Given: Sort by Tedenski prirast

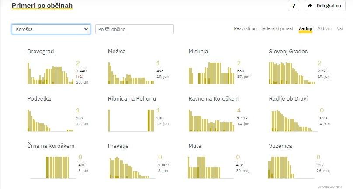Looking at the screenshot, I should point(277,29).
